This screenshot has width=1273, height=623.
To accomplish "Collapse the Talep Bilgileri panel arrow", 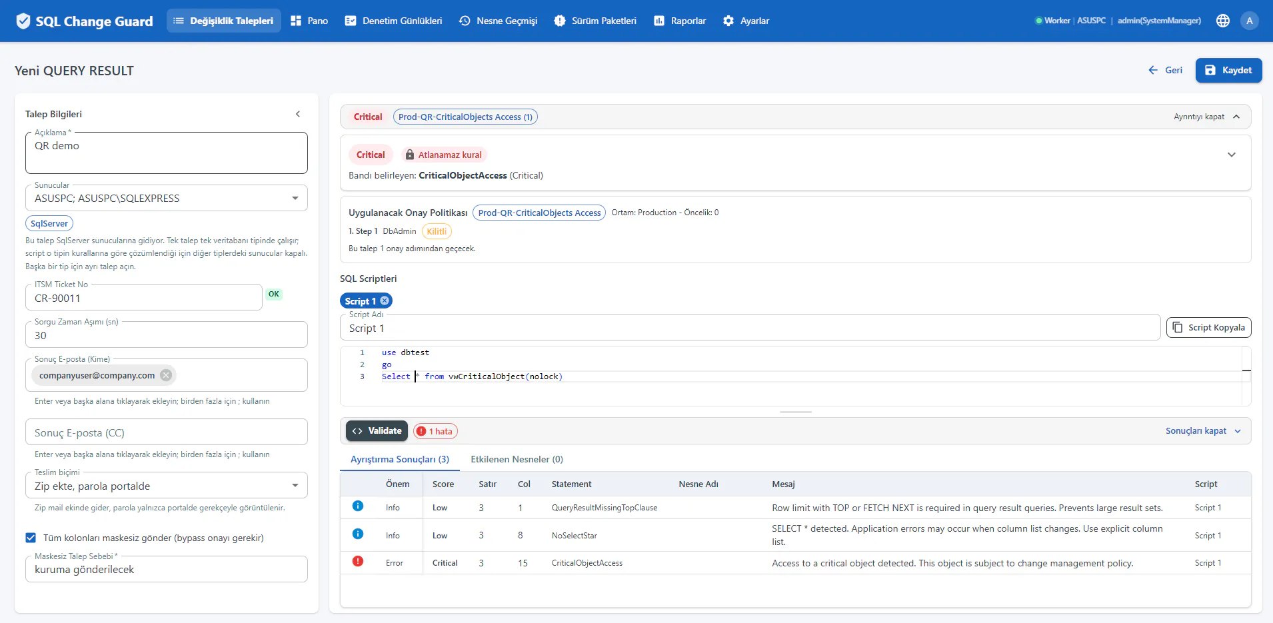I will (298, 114).
